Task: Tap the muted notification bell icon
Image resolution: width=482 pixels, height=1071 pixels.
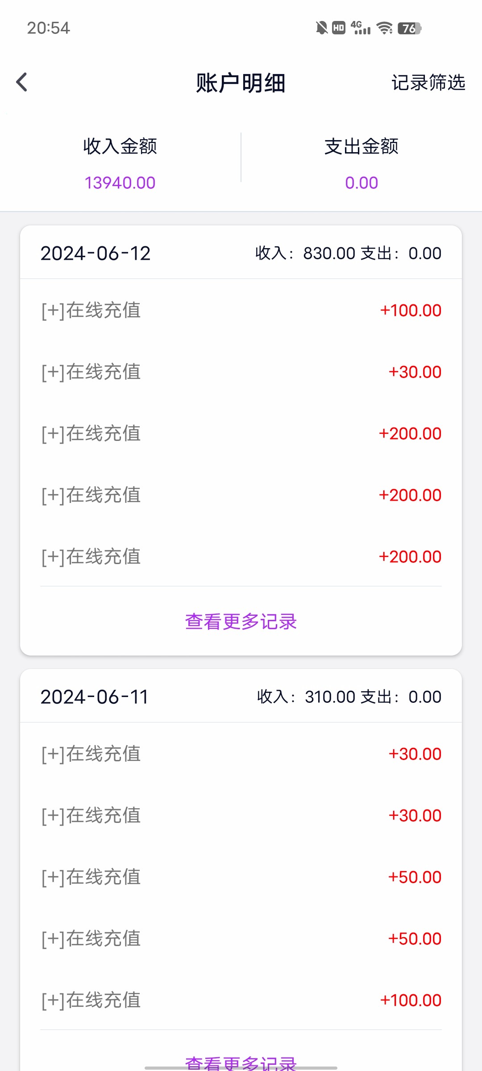Action: [x=321, y=28]
